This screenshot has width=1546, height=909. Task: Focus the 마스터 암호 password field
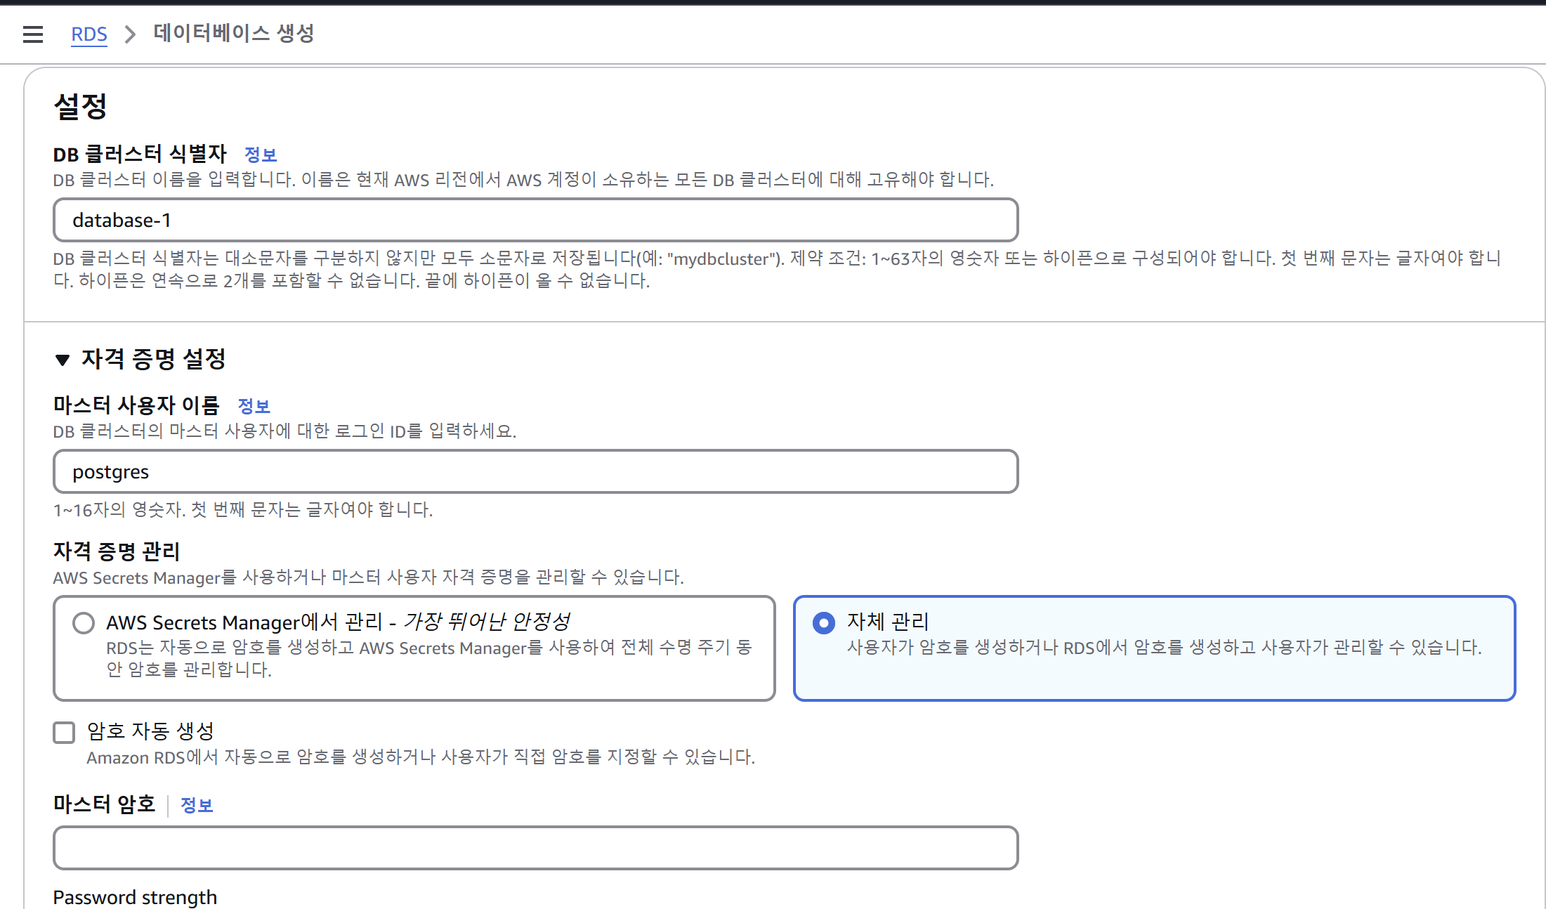(535, 848)
